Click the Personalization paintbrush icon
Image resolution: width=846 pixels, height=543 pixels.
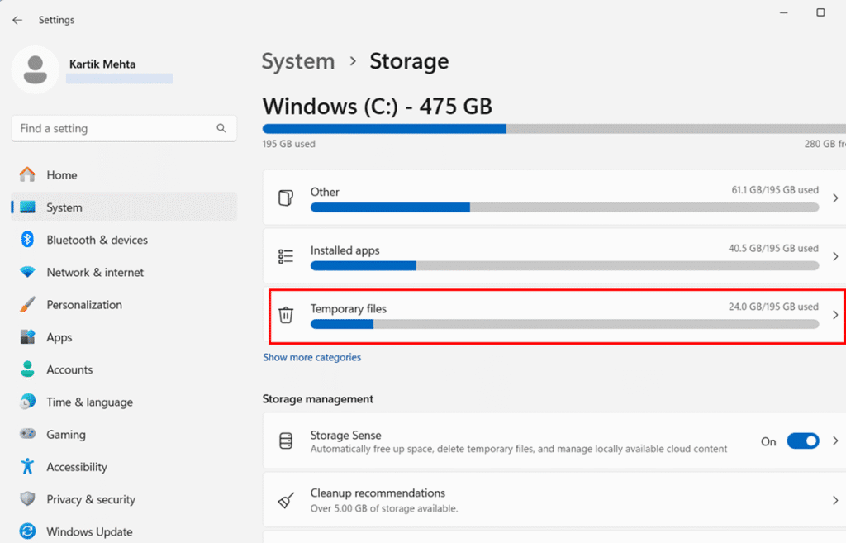click(x=26, y=304)
